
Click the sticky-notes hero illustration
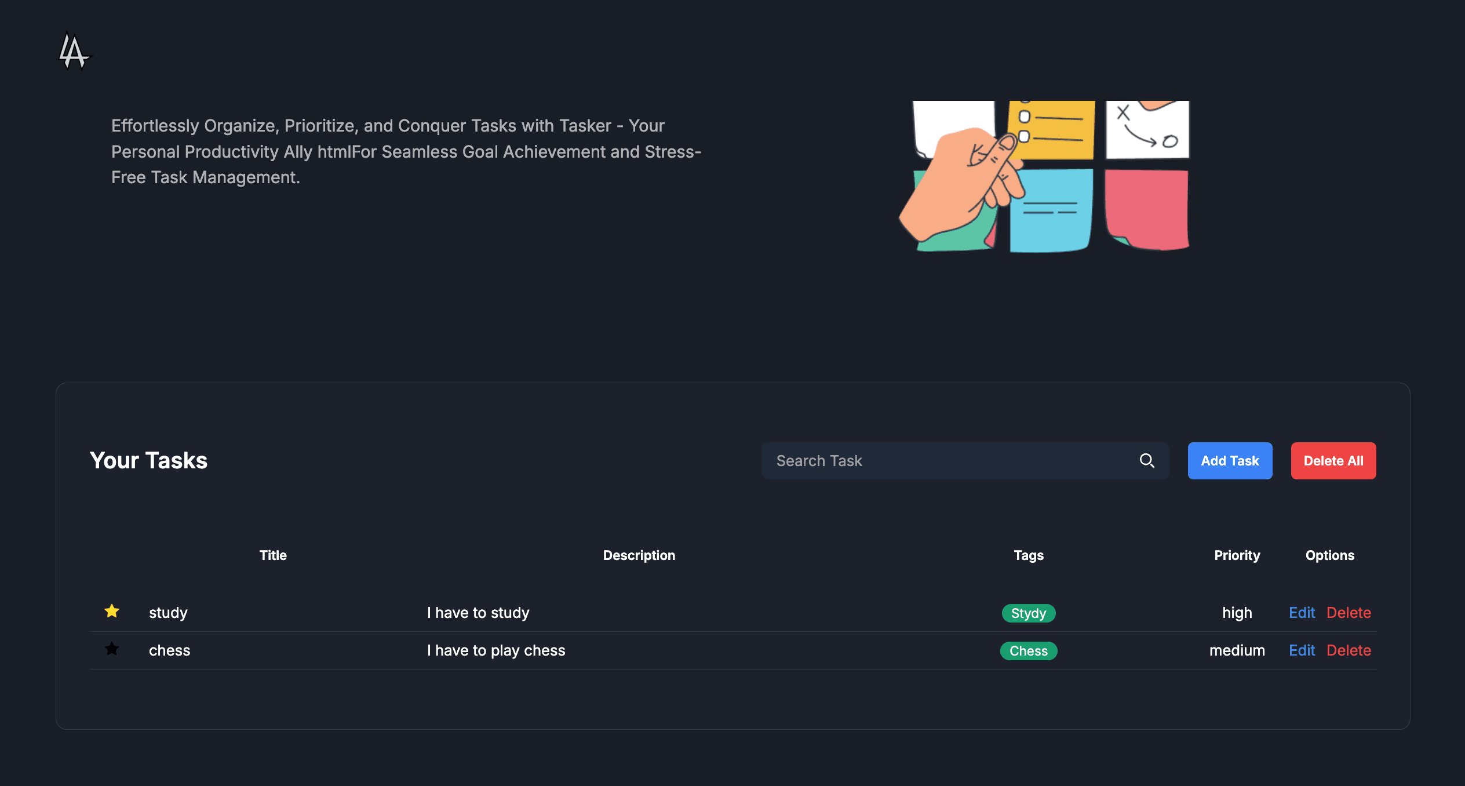1049,174
